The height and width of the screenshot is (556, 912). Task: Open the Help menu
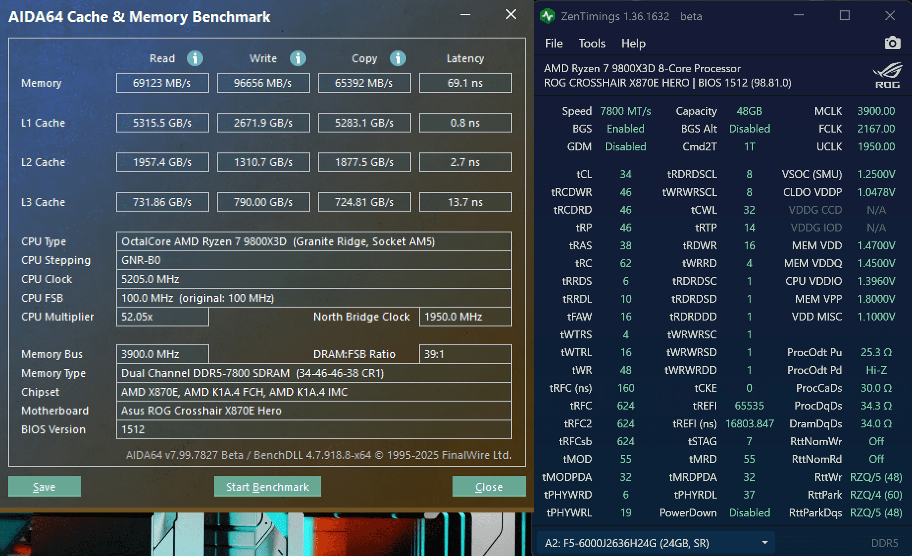(x=634, y=44)
